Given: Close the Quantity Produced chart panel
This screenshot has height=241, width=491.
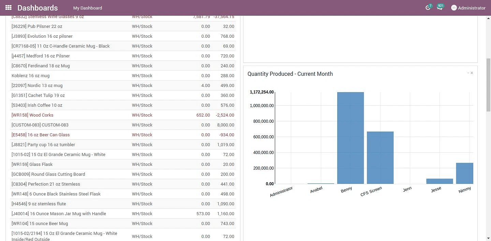Looking at the screenshot, I should point(472,73).
